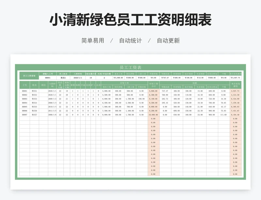Select the HH005 employee ID cell
This screenshot has width=261, height=200.
pos(25,107)
